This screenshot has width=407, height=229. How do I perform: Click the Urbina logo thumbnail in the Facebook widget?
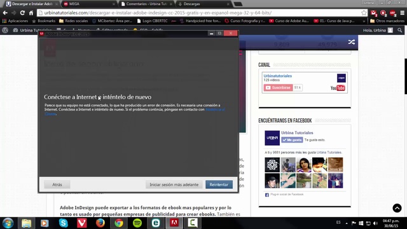click(x=272, y=138)
